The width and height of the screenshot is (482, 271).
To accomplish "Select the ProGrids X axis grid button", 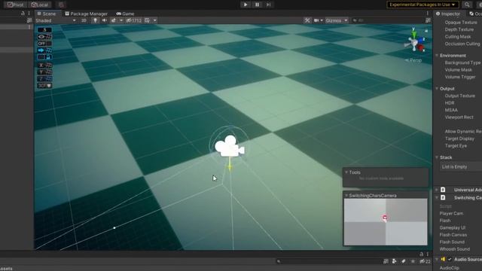I will [44, 65].
